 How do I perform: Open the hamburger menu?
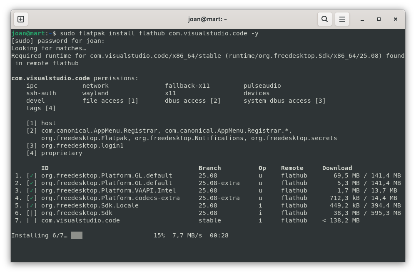[342, 19]
